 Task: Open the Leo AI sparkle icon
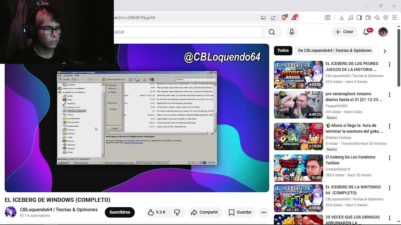[x=377, y=18]
